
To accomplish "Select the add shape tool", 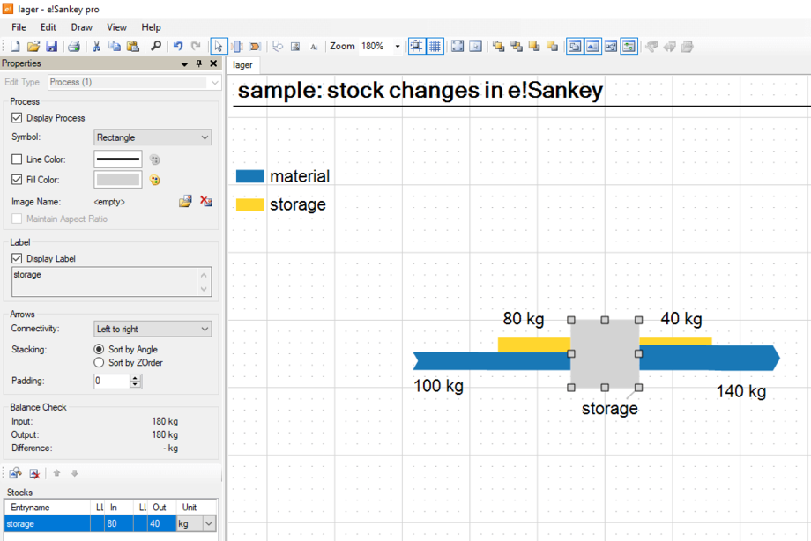I will pyautogui.click(x=278, y=47).
